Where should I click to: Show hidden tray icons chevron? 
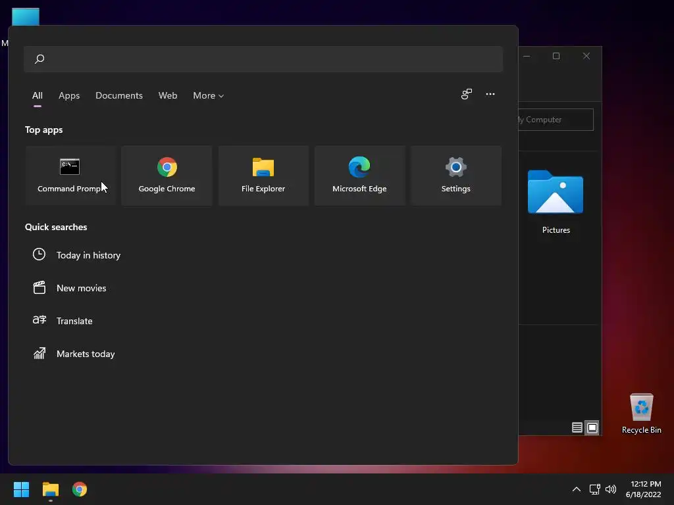(x=577, y=489)
